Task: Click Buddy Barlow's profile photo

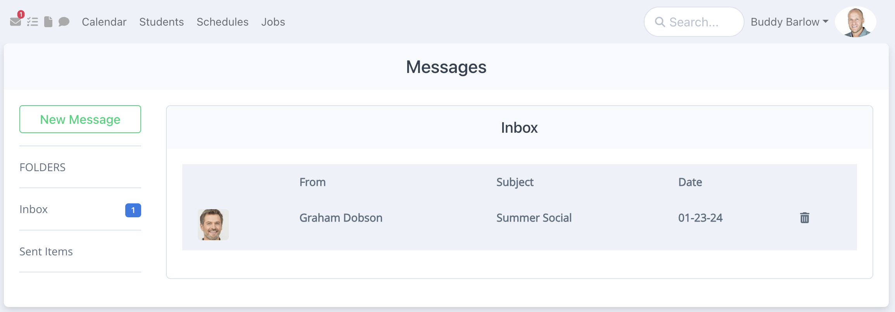Action: 855,22
